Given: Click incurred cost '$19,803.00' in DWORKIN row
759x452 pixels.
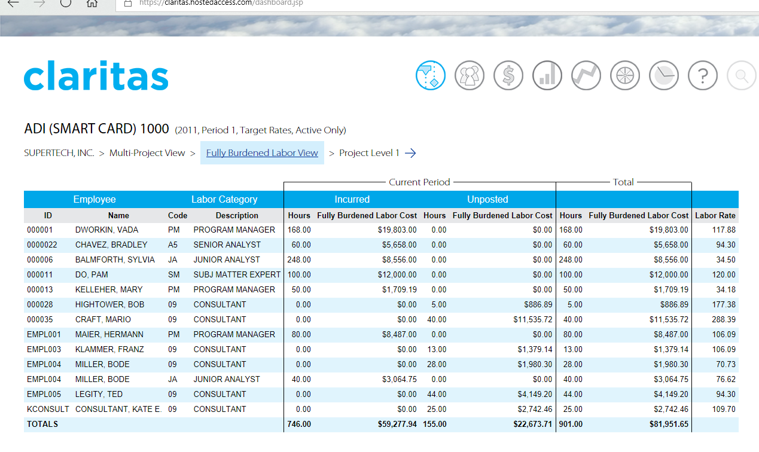Looking at the screenshot, I should (x=397, y=230).
